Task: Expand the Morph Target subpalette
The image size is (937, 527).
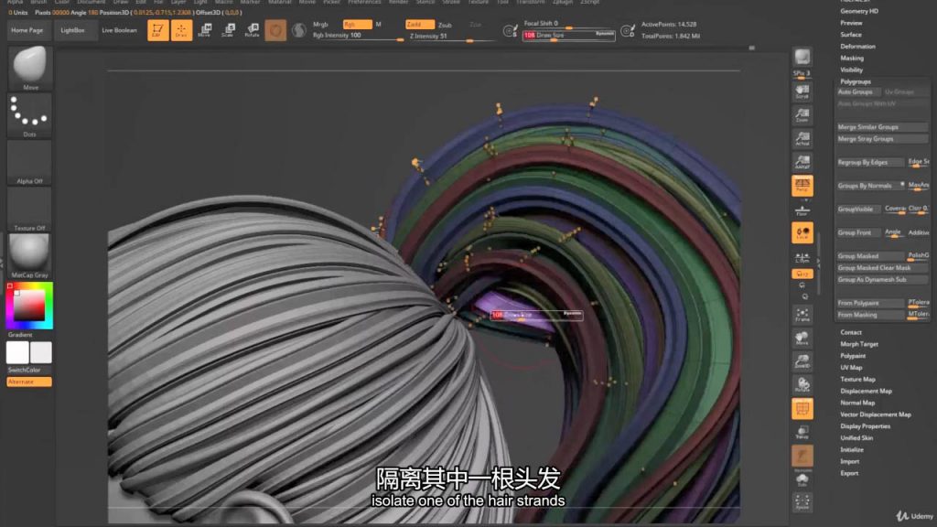Action: point(858,344)
